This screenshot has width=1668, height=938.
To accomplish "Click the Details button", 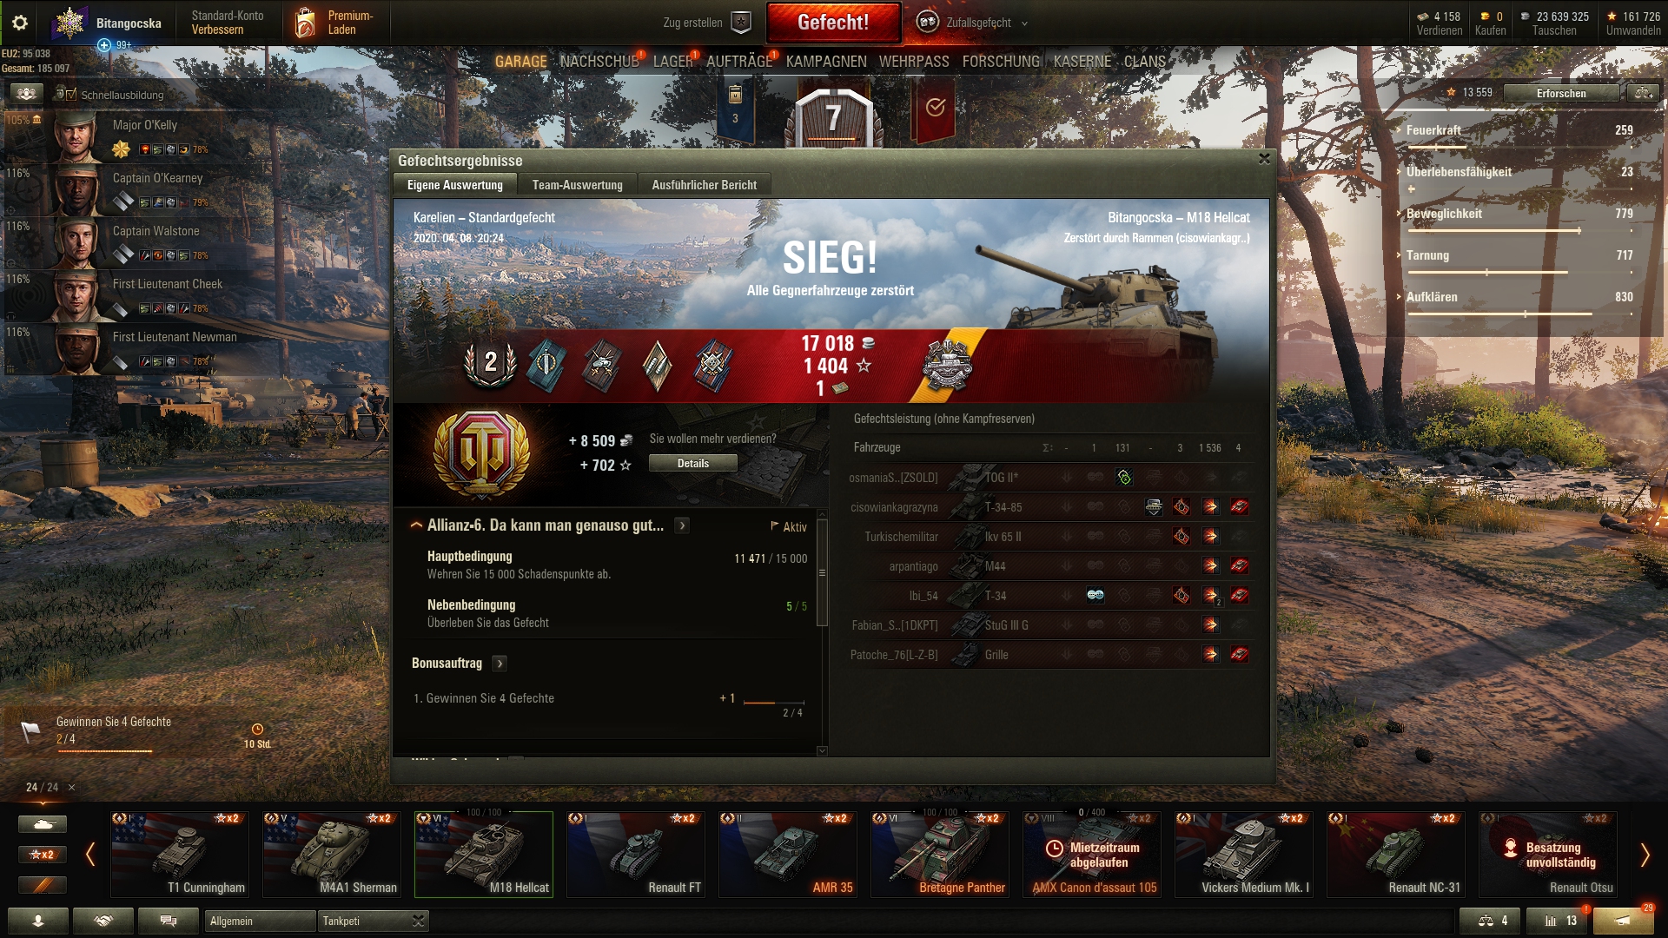I will click(693, 464).
